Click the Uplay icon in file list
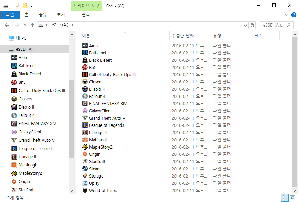 (x=85, y=183)
